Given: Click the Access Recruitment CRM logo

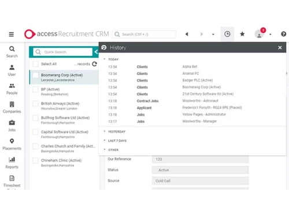Looking at the screenshot, I should tap(66, 34).
